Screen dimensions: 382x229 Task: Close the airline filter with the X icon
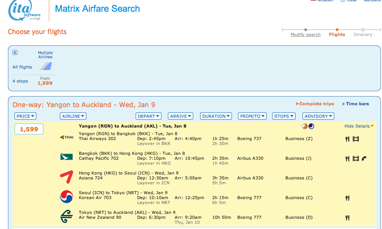(x=15, y=52)
